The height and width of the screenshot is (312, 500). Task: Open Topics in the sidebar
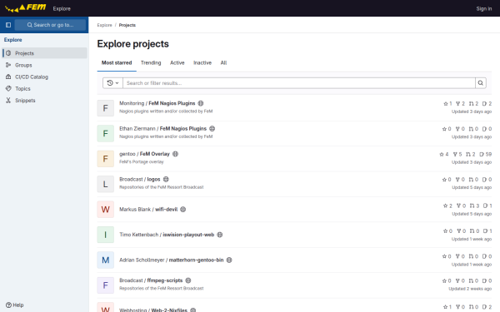[45, 88]
